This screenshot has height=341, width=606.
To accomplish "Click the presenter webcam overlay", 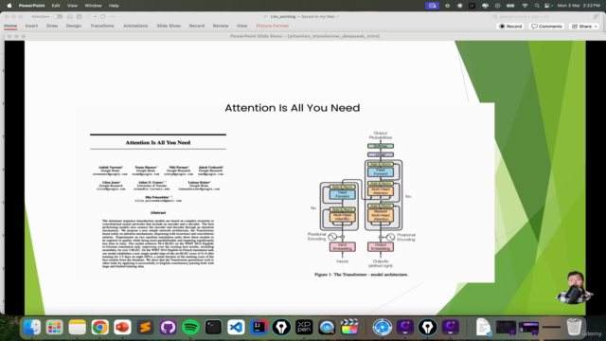I will coord(575,288).
